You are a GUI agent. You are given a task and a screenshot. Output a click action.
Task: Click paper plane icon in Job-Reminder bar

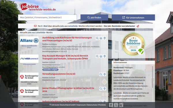coord(138,26)
